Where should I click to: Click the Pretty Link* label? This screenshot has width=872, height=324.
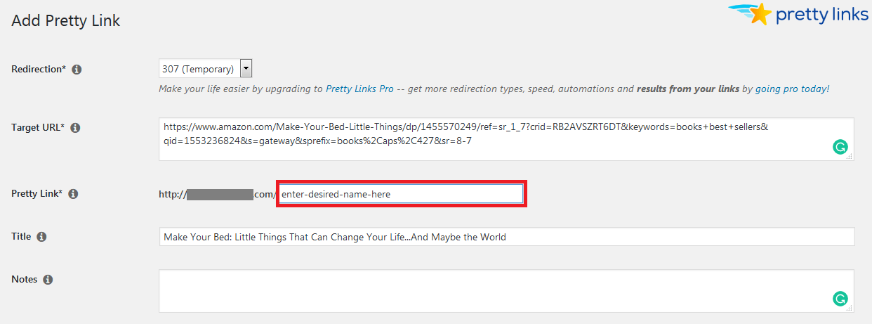tap(37, 194)
